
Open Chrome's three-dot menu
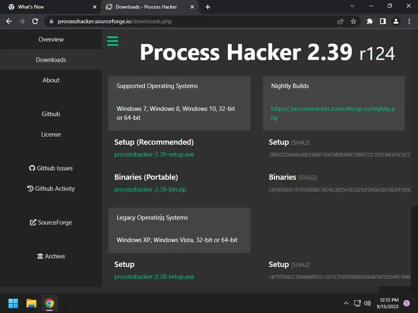409,21
